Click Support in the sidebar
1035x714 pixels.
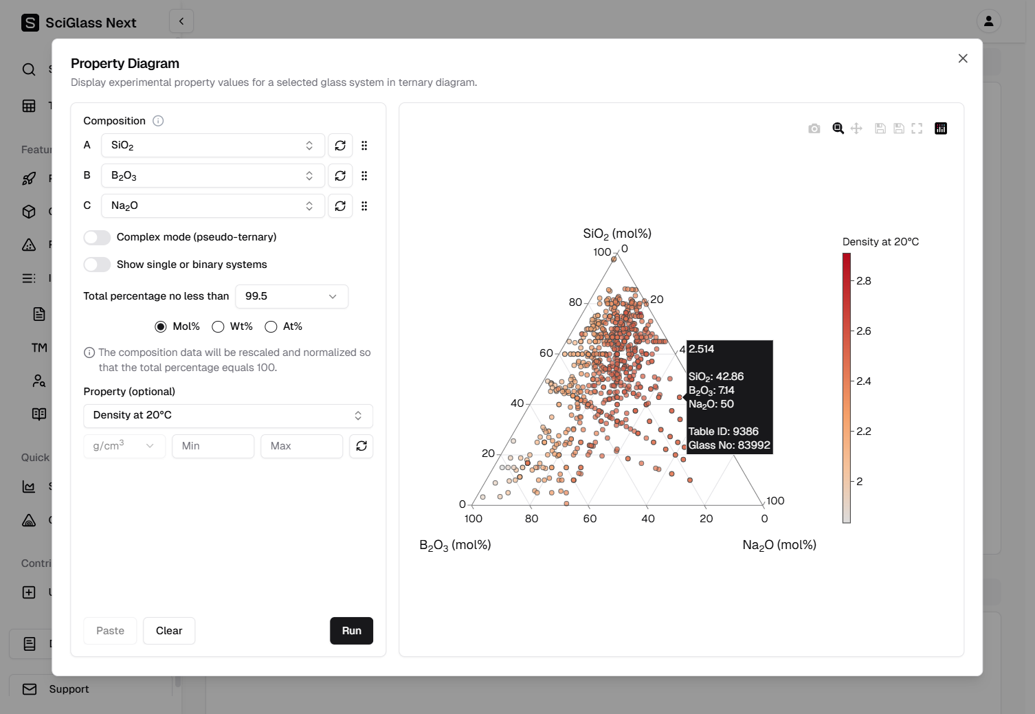(x=69, y=689)
